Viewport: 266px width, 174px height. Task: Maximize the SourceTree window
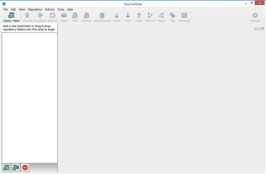(x=252, y=3)
